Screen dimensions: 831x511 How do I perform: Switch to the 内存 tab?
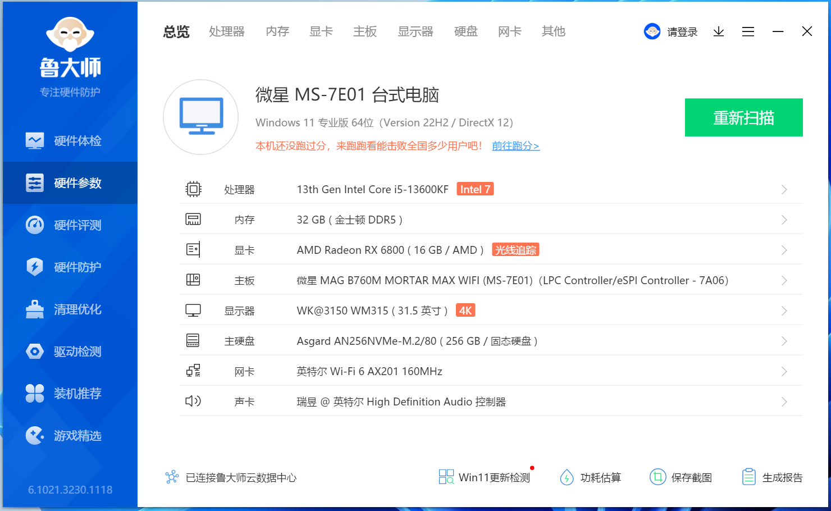(x=277, y=31)
